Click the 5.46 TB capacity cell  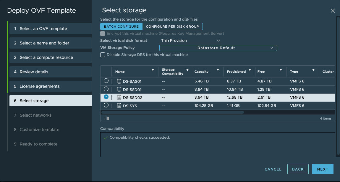[x=201, y=81]
